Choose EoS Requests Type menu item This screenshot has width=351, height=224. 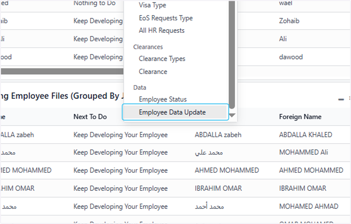(x=166, y=18)
